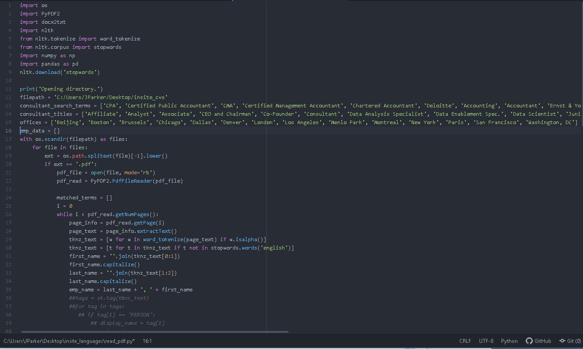Select line number 26 in the gutter
This screenshot has height=349, width=583.
pos(9,214)
